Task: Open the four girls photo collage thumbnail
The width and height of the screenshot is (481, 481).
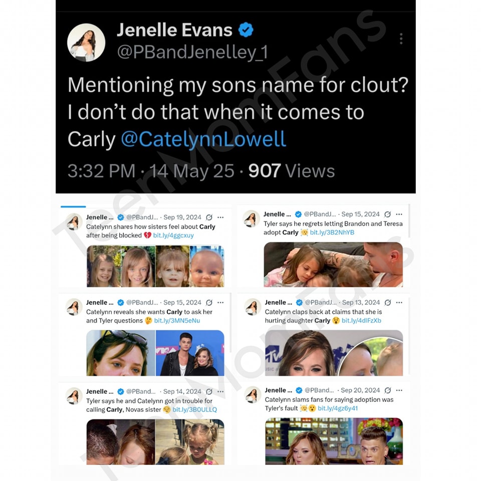Action: pyautogui.click(x=155, y=266)
